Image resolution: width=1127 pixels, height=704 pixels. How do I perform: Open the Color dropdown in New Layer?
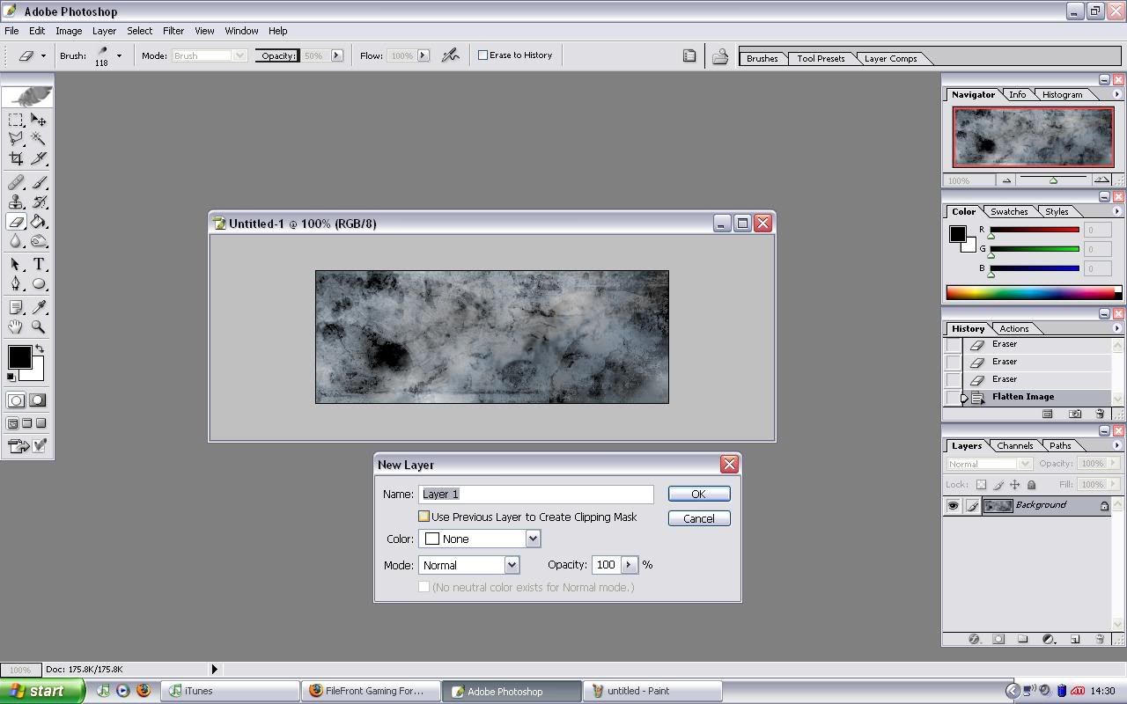tap(532, 539)
